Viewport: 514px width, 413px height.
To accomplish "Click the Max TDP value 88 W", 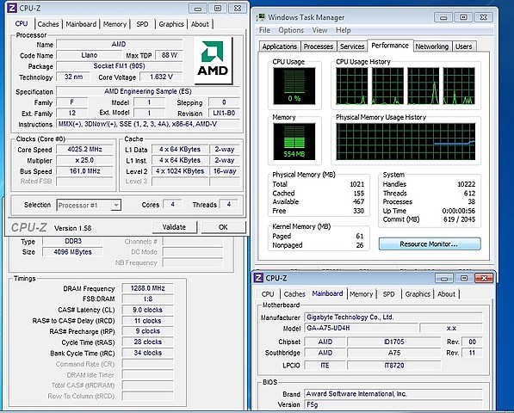I will pyautogui.click(x=169, y=55).
